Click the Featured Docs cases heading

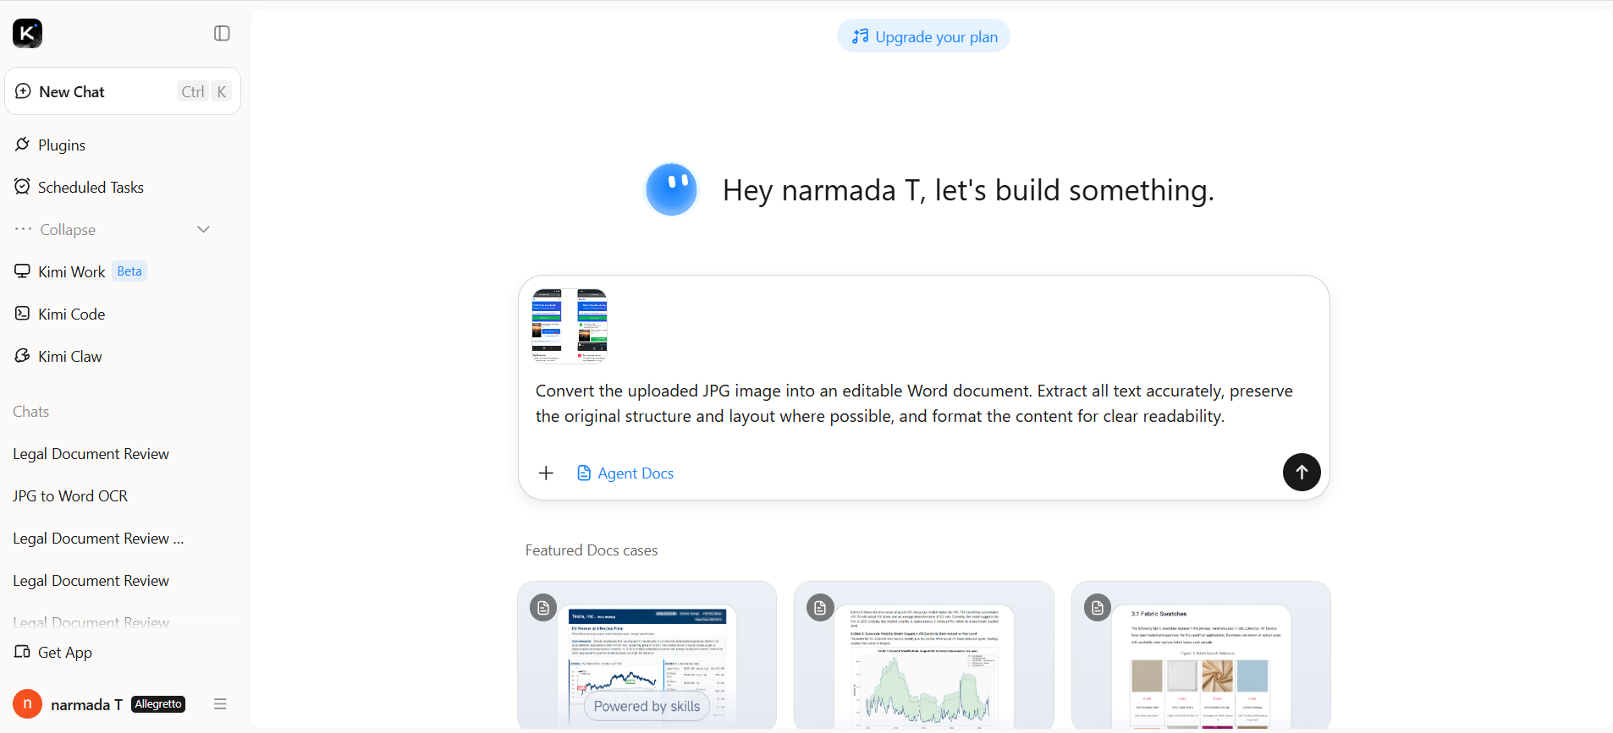pos(592,550)
